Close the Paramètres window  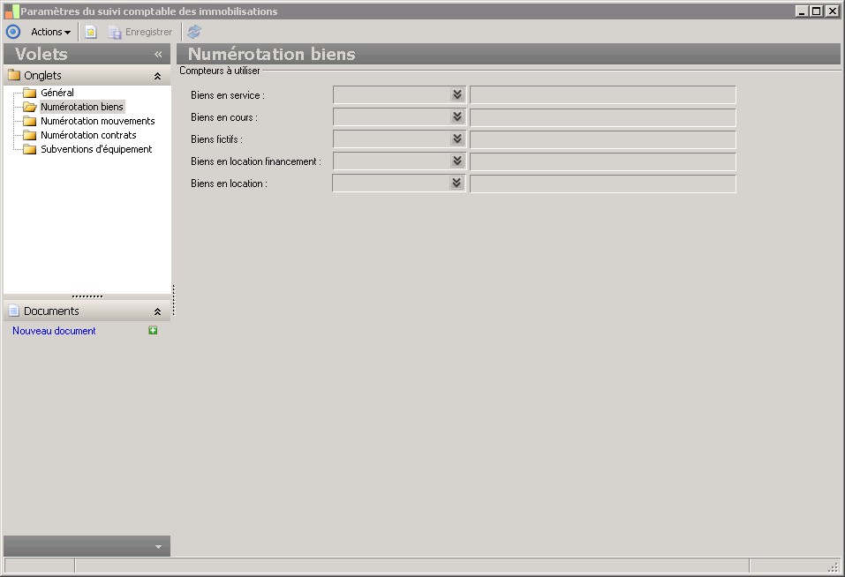[832, 11]
